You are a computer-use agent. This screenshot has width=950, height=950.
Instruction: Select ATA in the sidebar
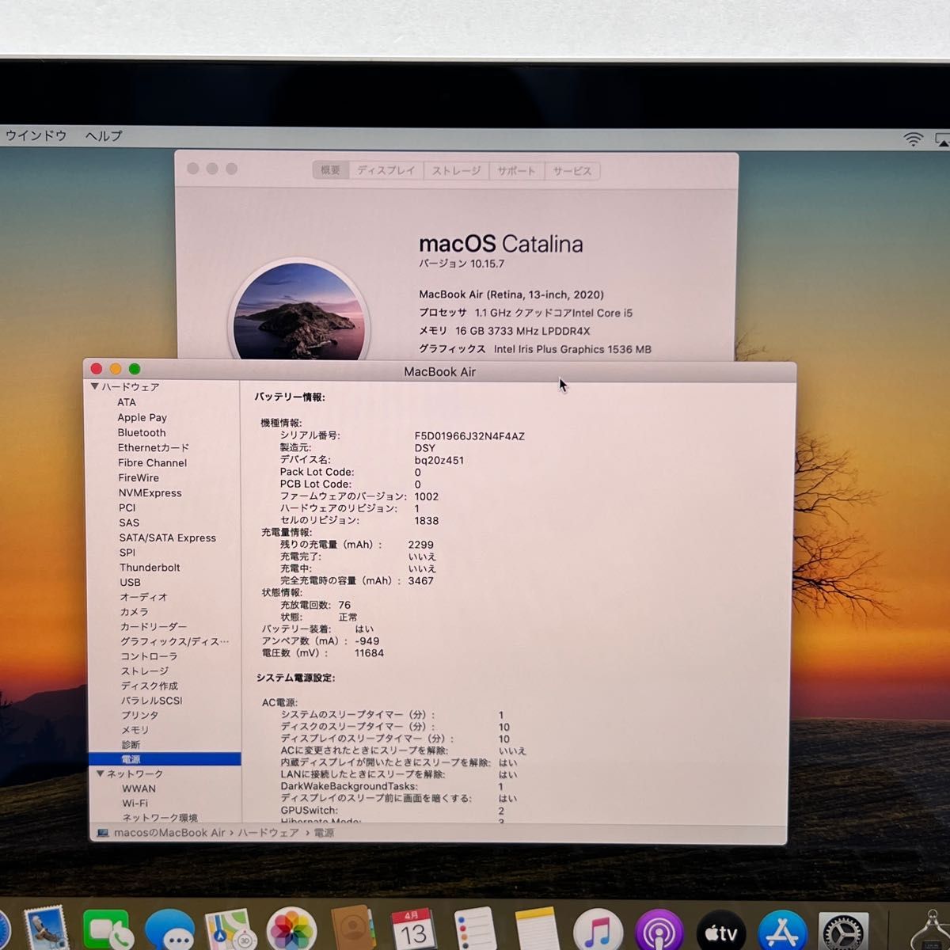pyautogui.click(x=127, y=402)
